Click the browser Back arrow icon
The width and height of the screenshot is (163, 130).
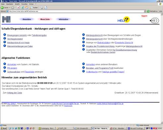pos(2,8)
